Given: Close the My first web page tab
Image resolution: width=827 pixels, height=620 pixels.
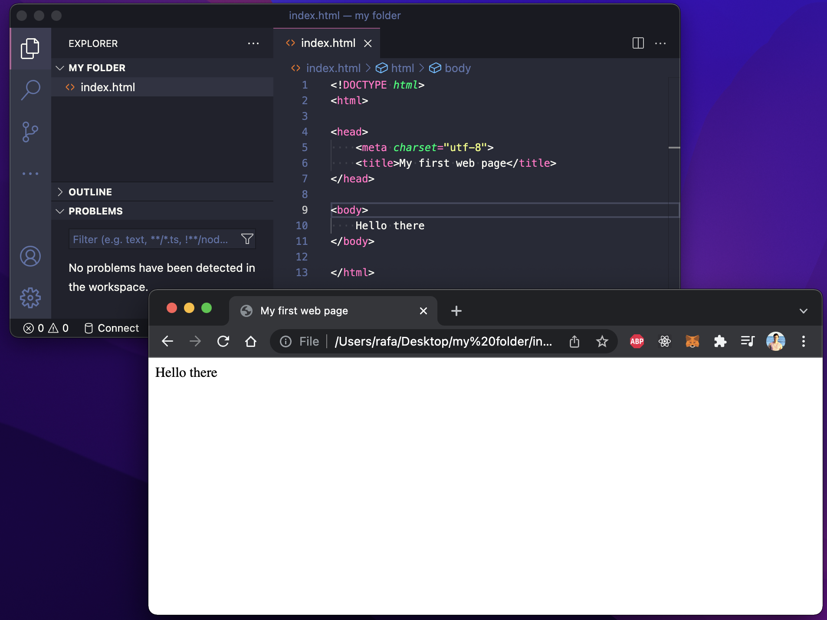Looking at the screenshot, I should [423, 311].
